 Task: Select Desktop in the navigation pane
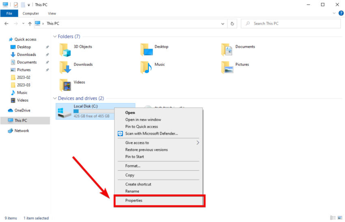24,47
